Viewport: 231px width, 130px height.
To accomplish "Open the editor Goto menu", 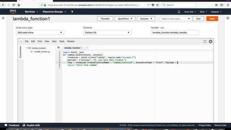I will [54, 42].
